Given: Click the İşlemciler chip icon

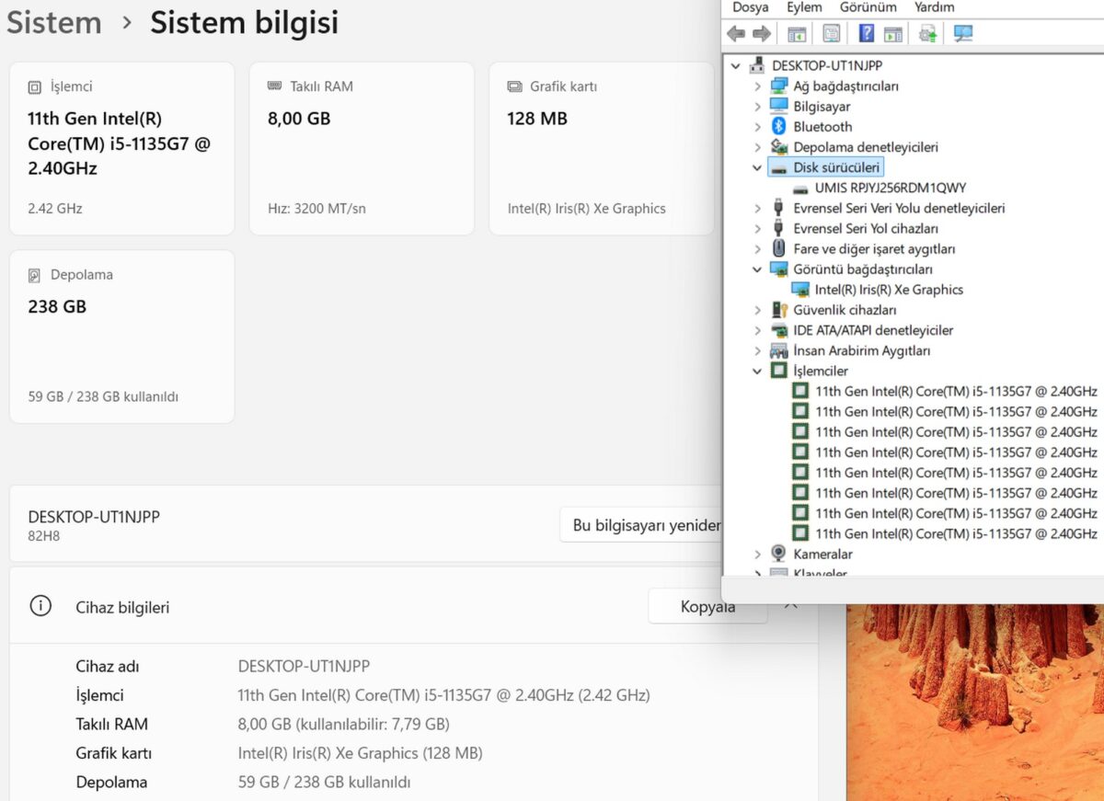Looking at the screenshot, I should pyautogui.click(x=779, y=371).
